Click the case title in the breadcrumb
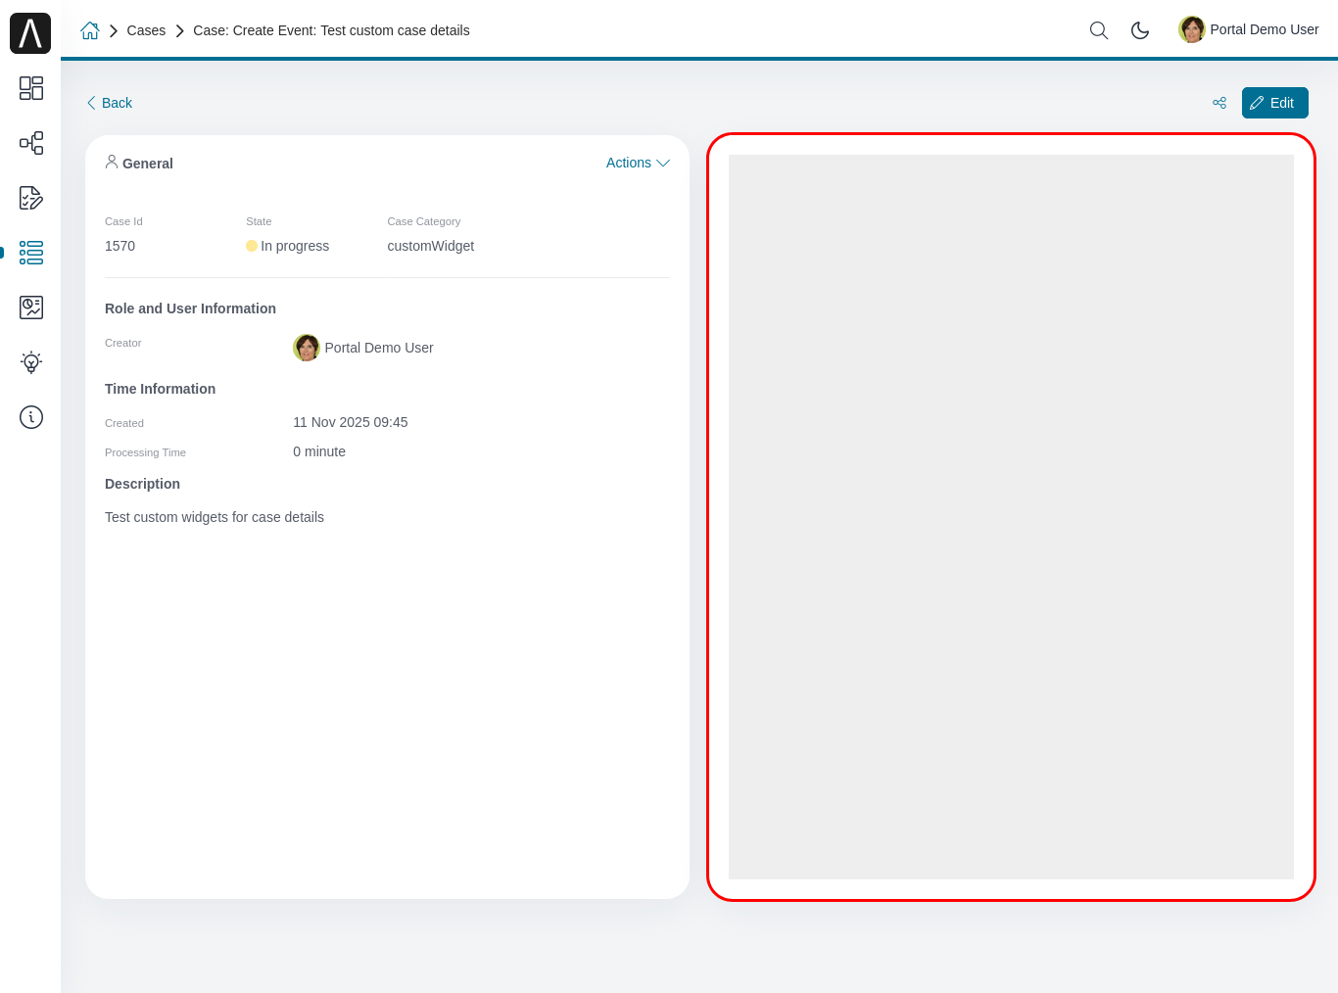 (x=331, y=30)
